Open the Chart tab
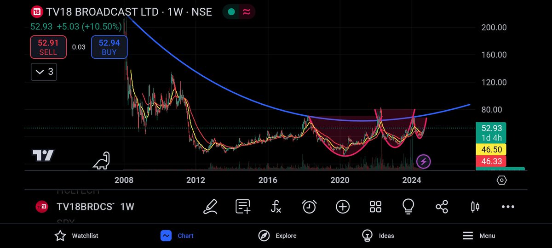The height and width of the screenshot is (248, 552). click(177, 236)
